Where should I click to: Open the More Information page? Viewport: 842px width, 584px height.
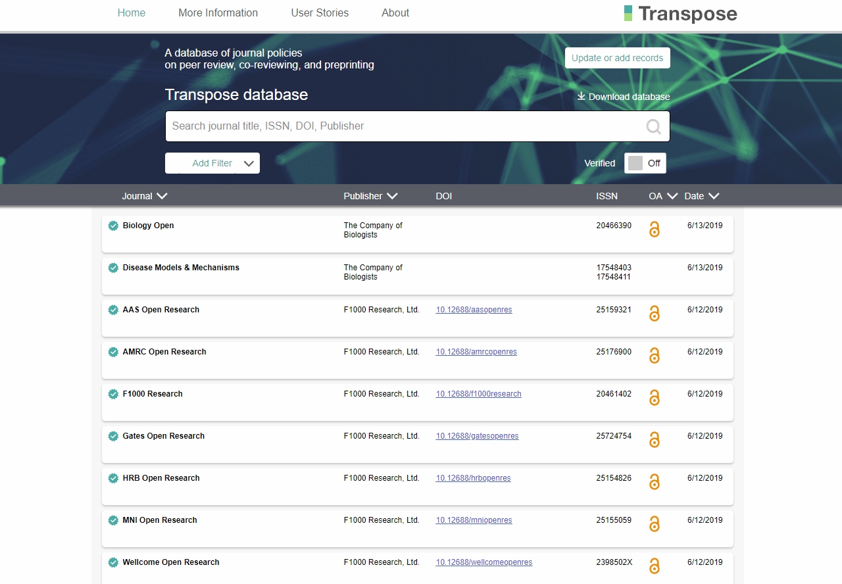pos(218,12)
